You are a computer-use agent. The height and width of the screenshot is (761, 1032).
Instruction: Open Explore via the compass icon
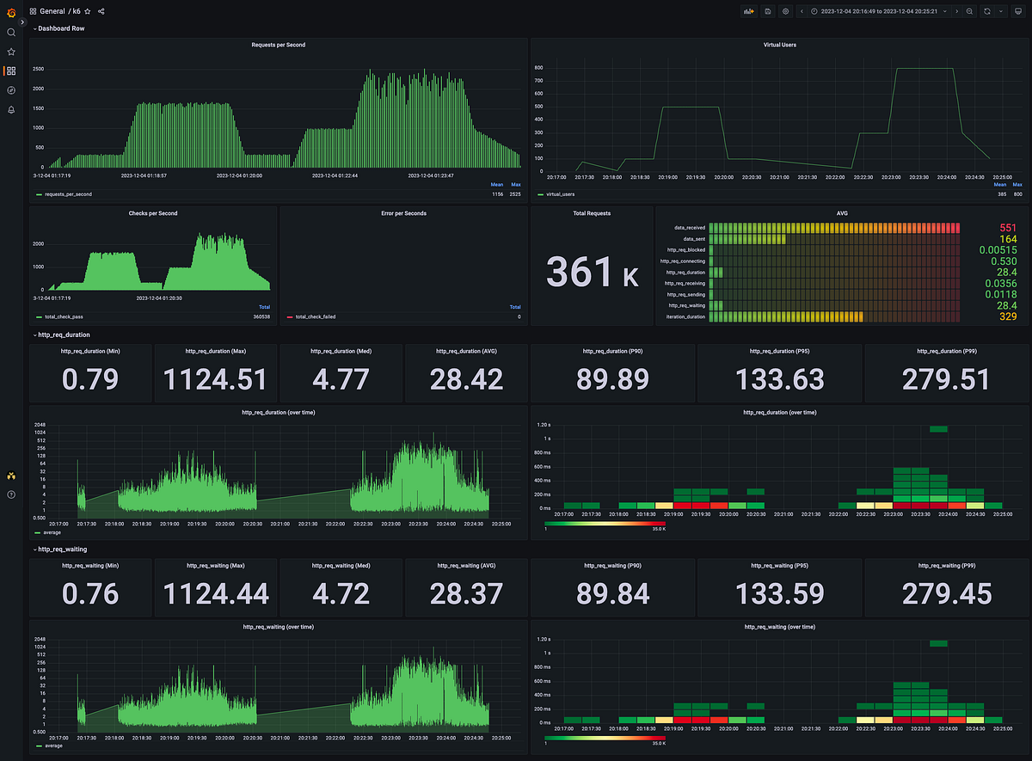[x=11, y=89]
